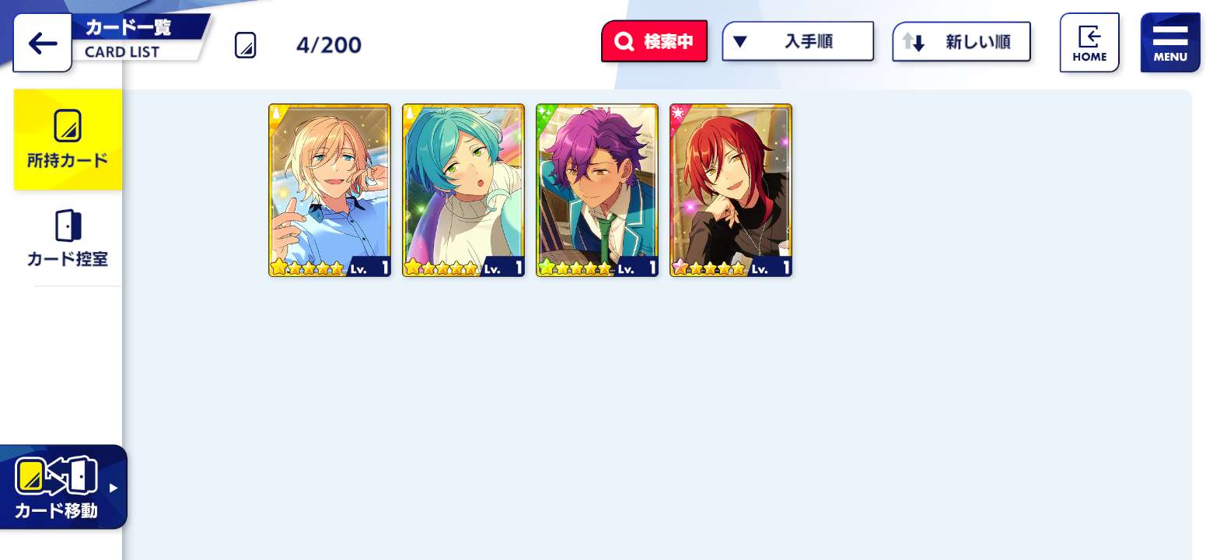Click the card count icon beside 4/200
Viewport: 1213px width, 560px height.
coord(245,45)
